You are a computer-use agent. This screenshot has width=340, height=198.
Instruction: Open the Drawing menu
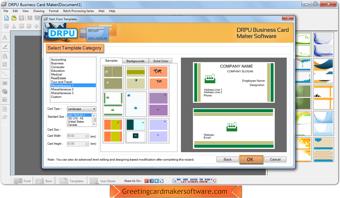[39, 11]
